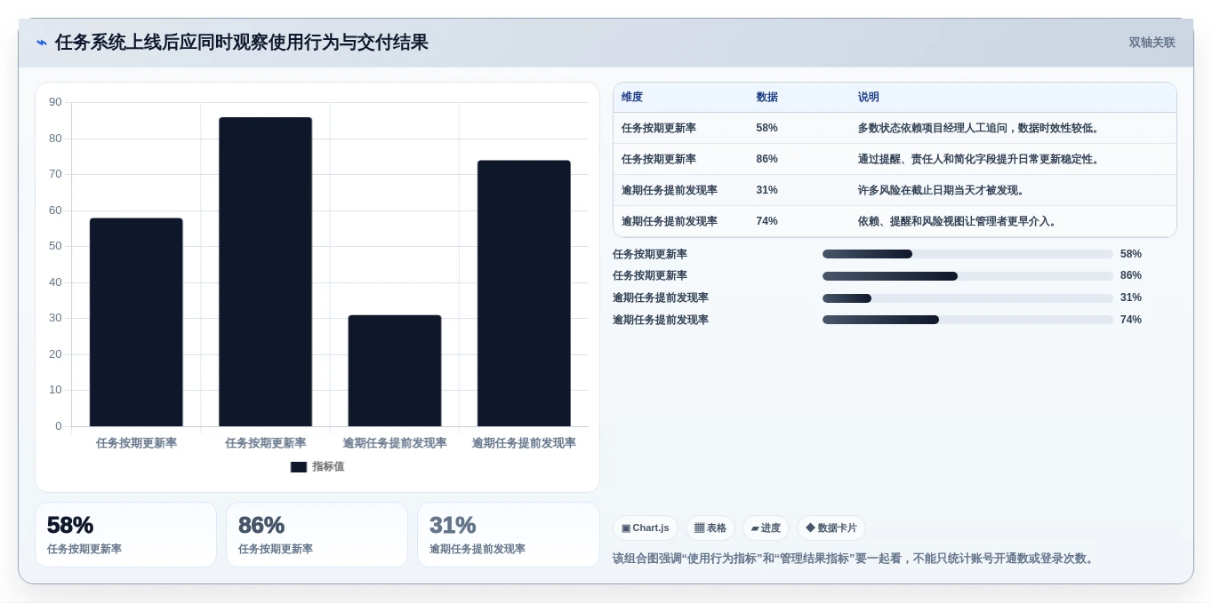The image size is (1212, 603).
Task: Click the shortest chart bar at 31
Action: pos(395,370)
